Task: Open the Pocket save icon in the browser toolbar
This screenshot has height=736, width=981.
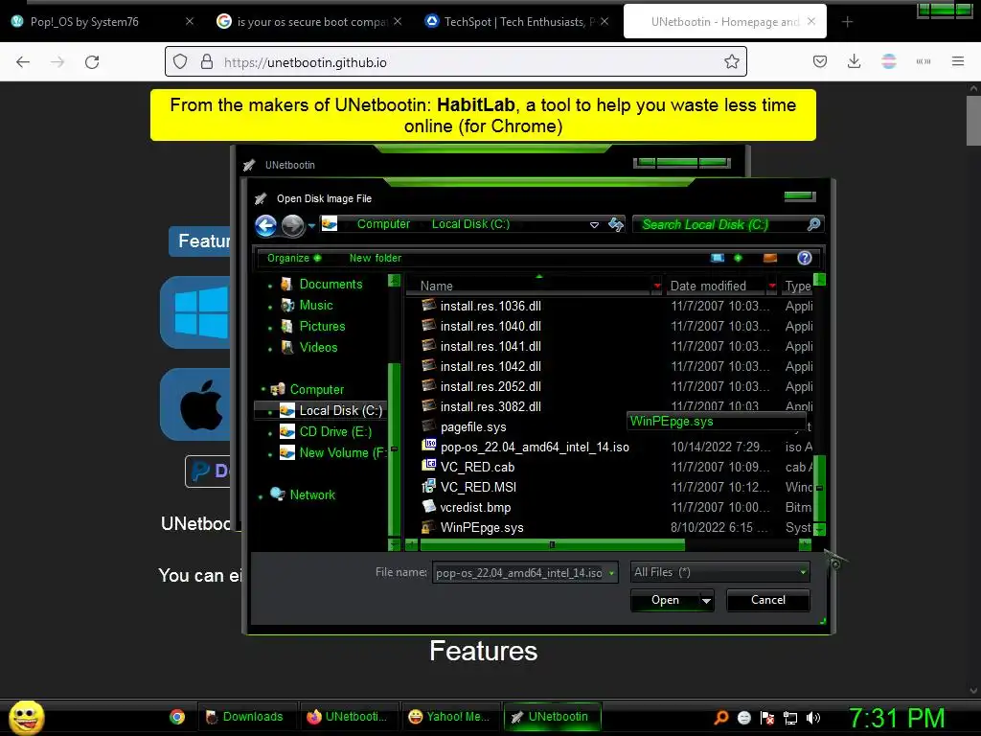Action: point(820,61)
